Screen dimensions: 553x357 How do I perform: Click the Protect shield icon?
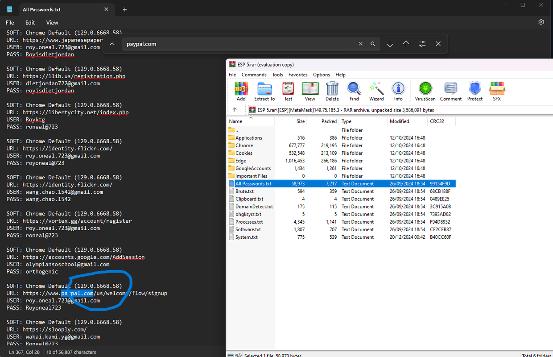click(475, 91)
